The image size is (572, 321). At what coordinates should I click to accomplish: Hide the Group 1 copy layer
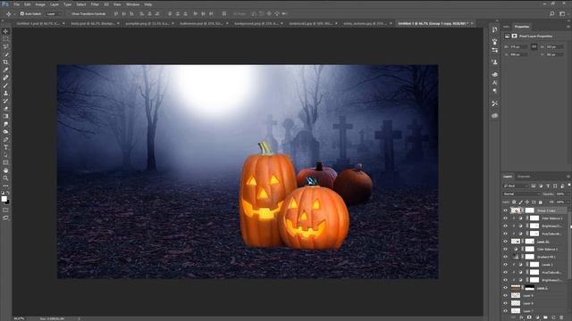coord(505,210)
